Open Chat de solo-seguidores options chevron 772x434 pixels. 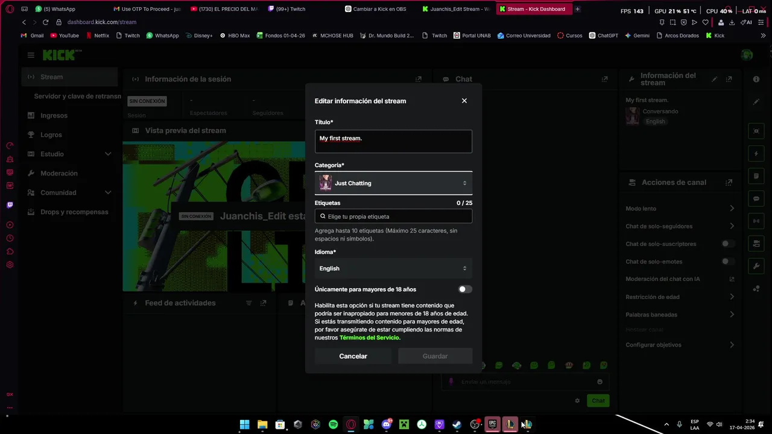[x=732, y=226]
